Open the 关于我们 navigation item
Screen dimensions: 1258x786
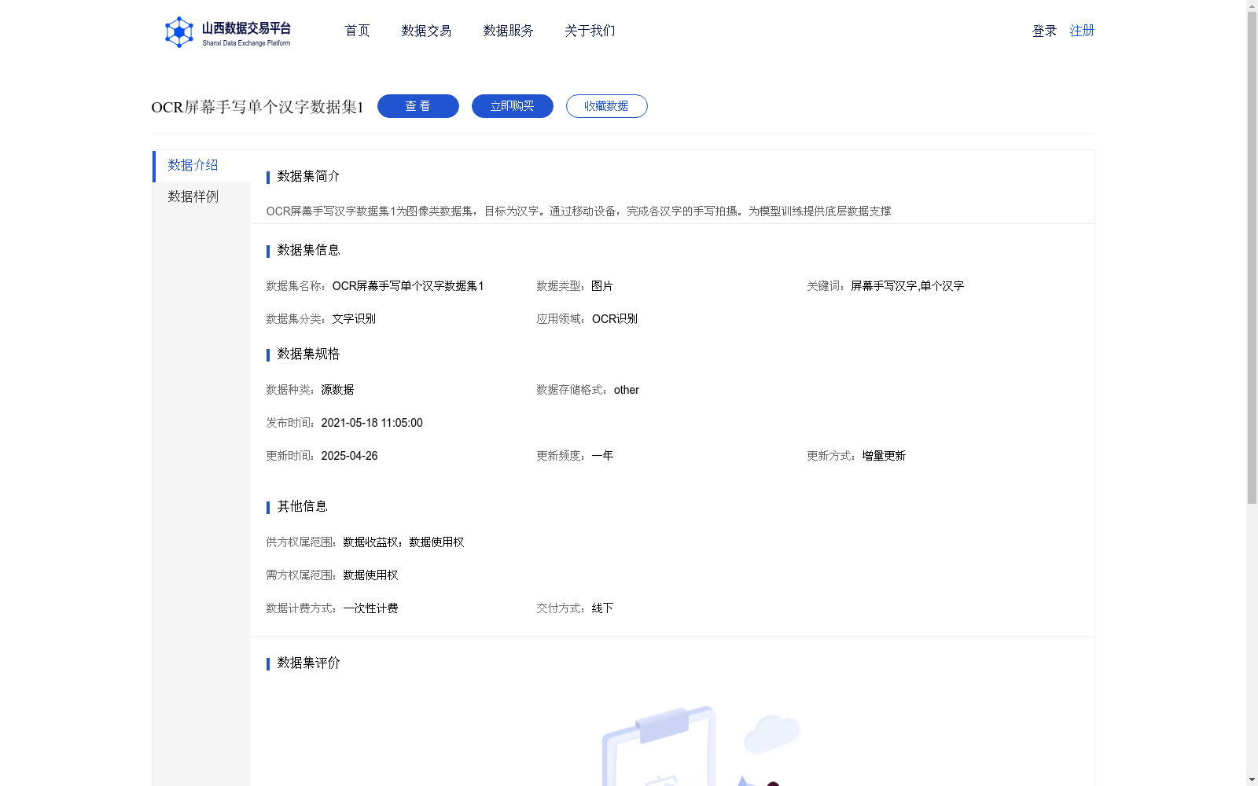point(589,31)
